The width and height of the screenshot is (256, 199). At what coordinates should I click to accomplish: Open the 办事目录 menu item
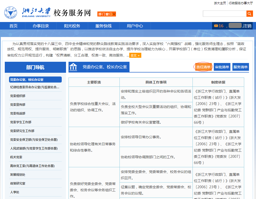click(41, 26)
